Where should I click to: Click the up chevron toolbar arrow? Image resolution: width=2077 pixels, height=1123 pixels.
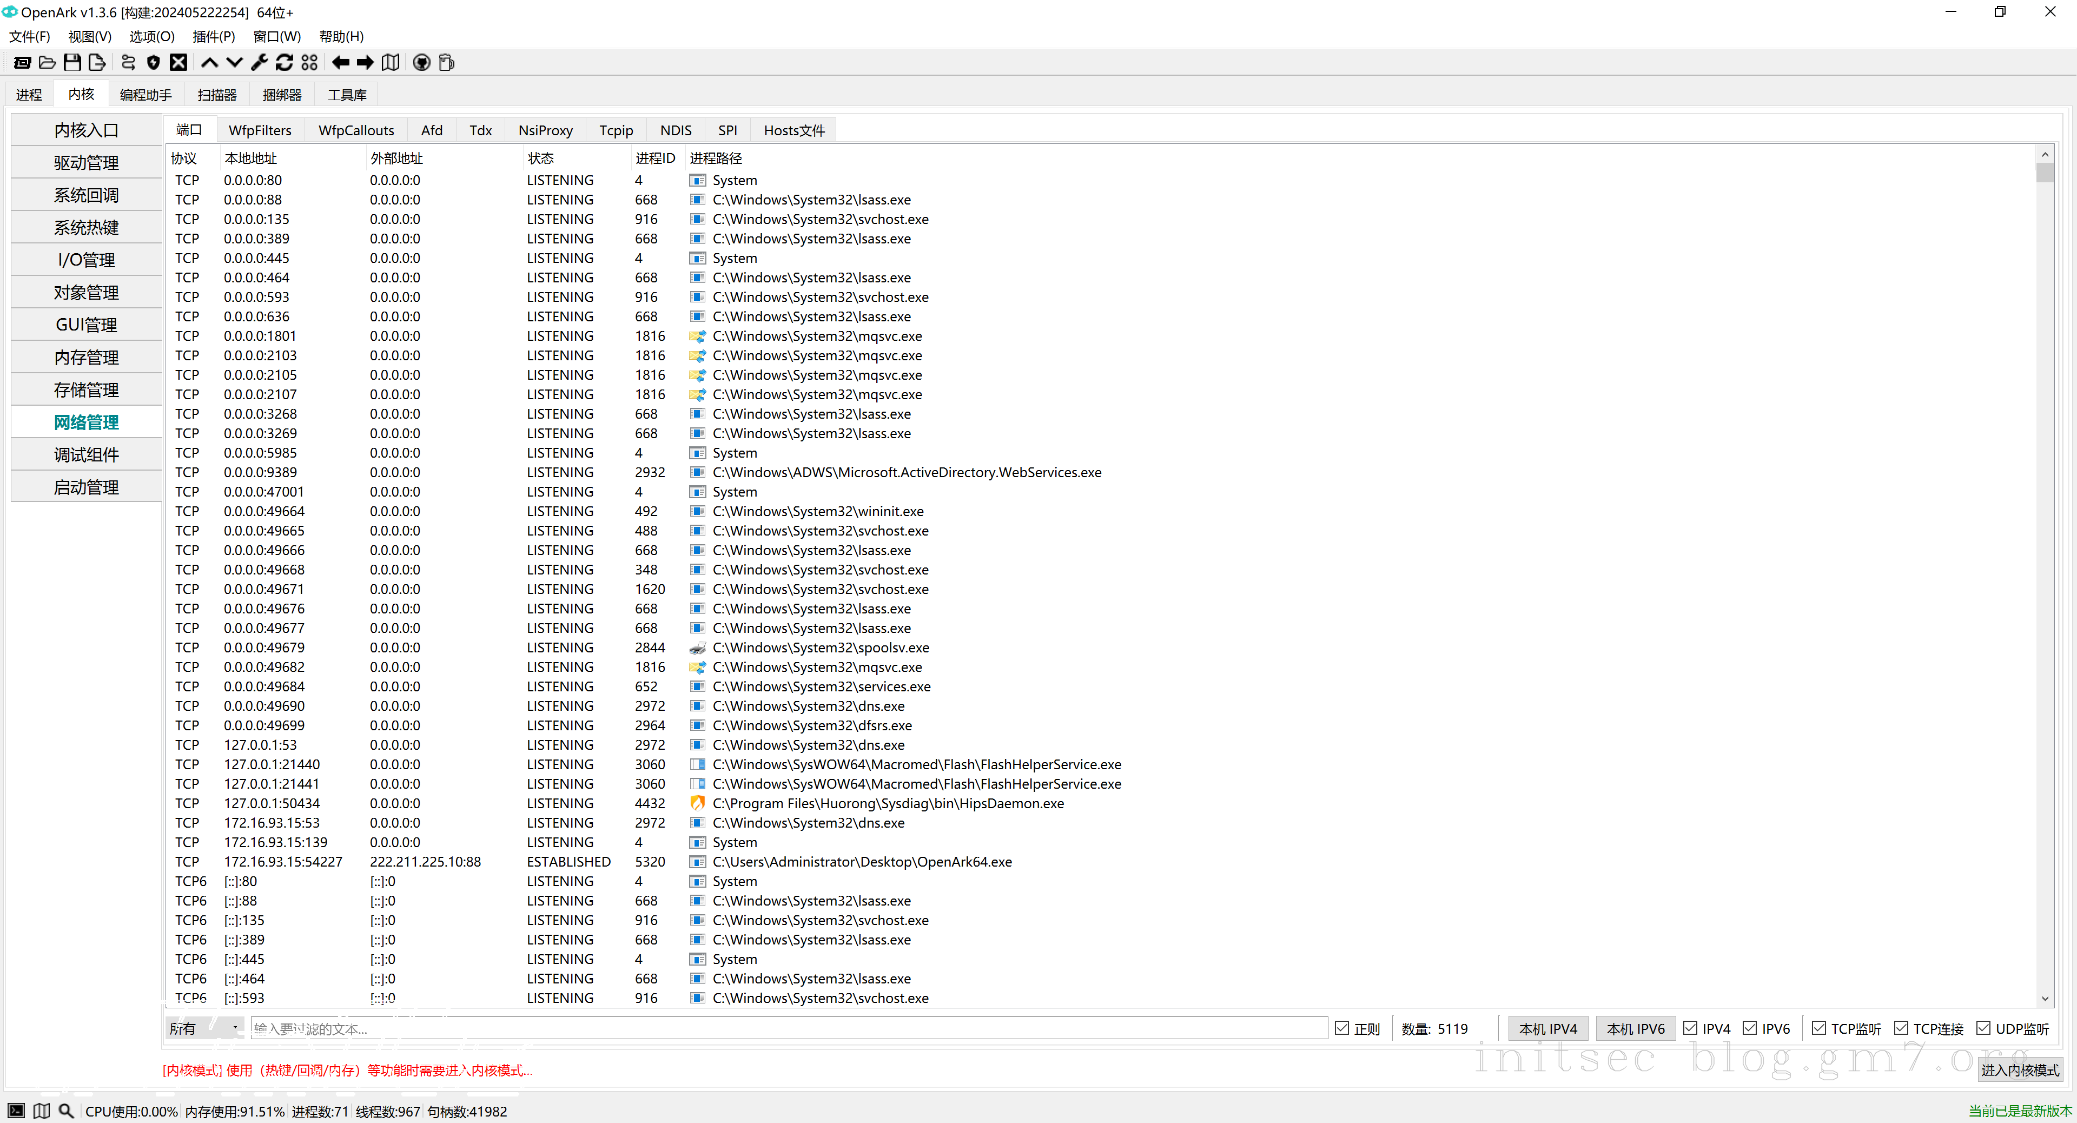click(x=210, y=62)
